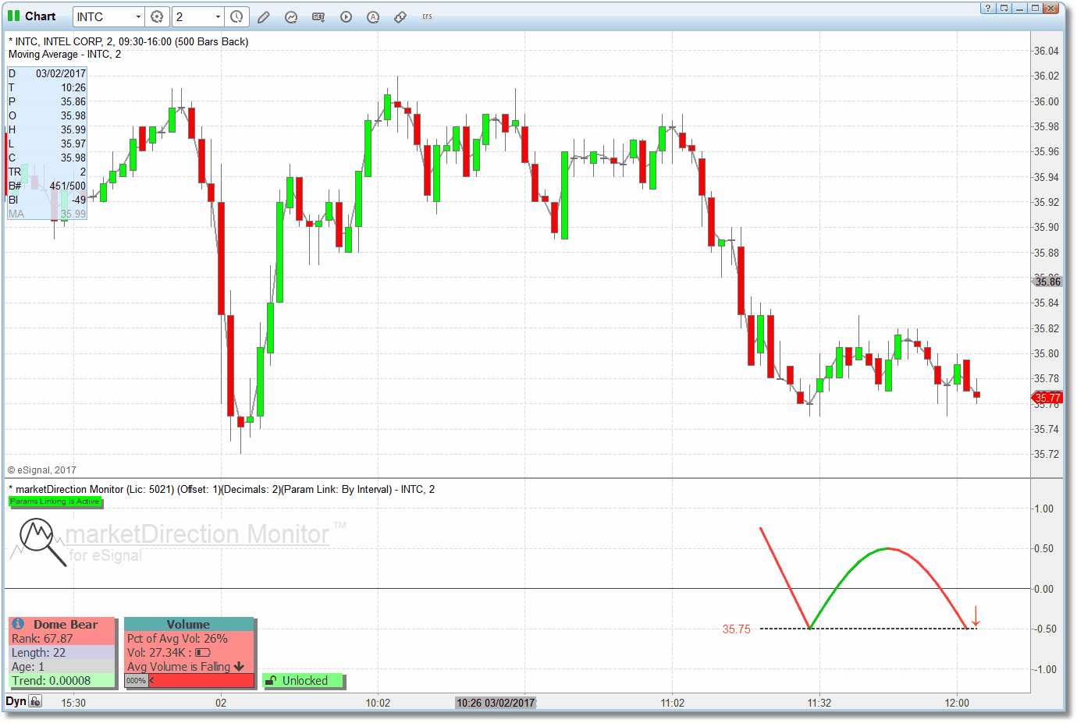Click the gray 35.86 cursor price label
The height and width of the screenshot is (723, 1077).
click(x=1047, y=282)
